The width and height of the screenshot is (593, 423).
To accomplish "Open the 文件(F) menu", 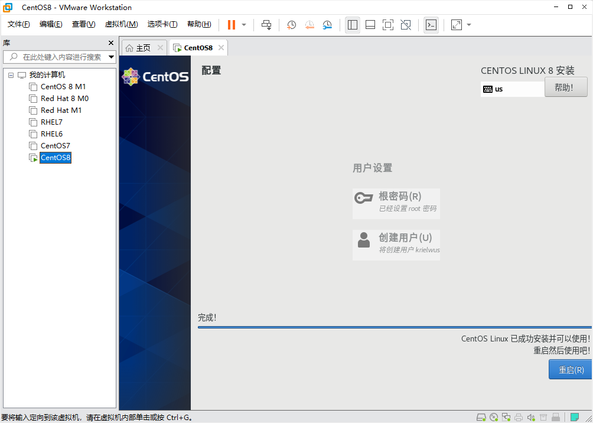I will tap(19, 24).
